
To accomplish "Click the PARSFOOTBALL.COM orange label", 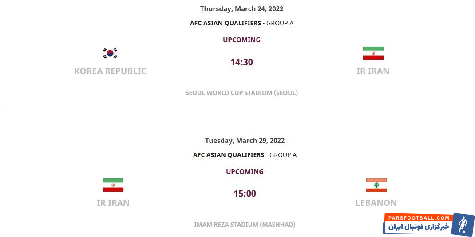I will pos(417,218).
